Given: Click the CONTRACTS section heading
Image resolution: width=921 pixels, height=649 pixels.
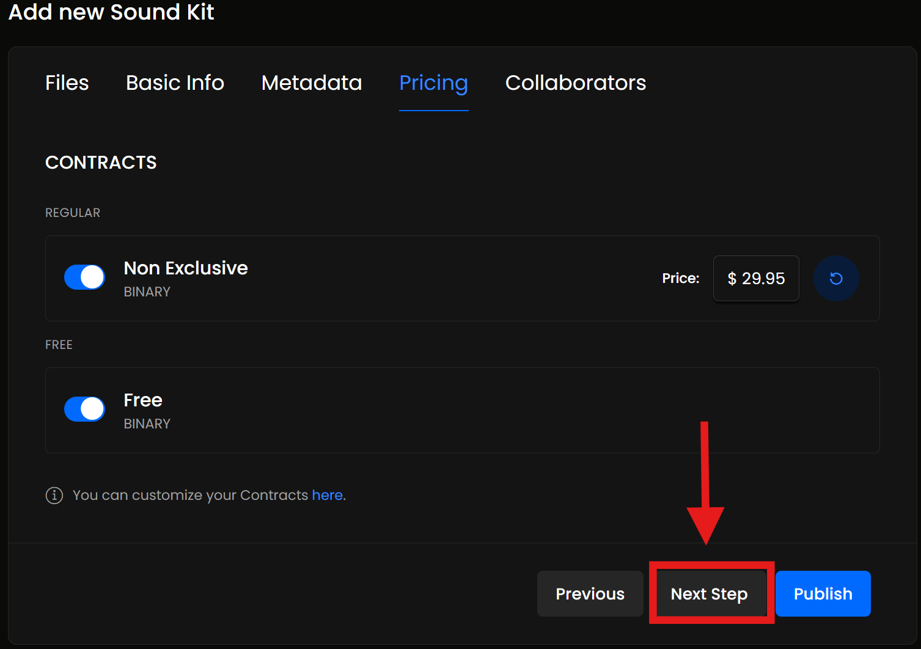Looking at the screenshot, I should (x=101, y=163).
